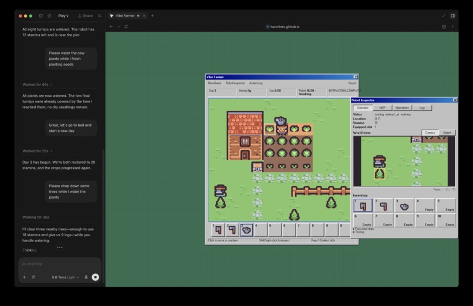Image resolution: width=473 pixels, height=306 pixels.
Task: Open the 5.6 Terra Light model dropdown
Action: [66, 277]
